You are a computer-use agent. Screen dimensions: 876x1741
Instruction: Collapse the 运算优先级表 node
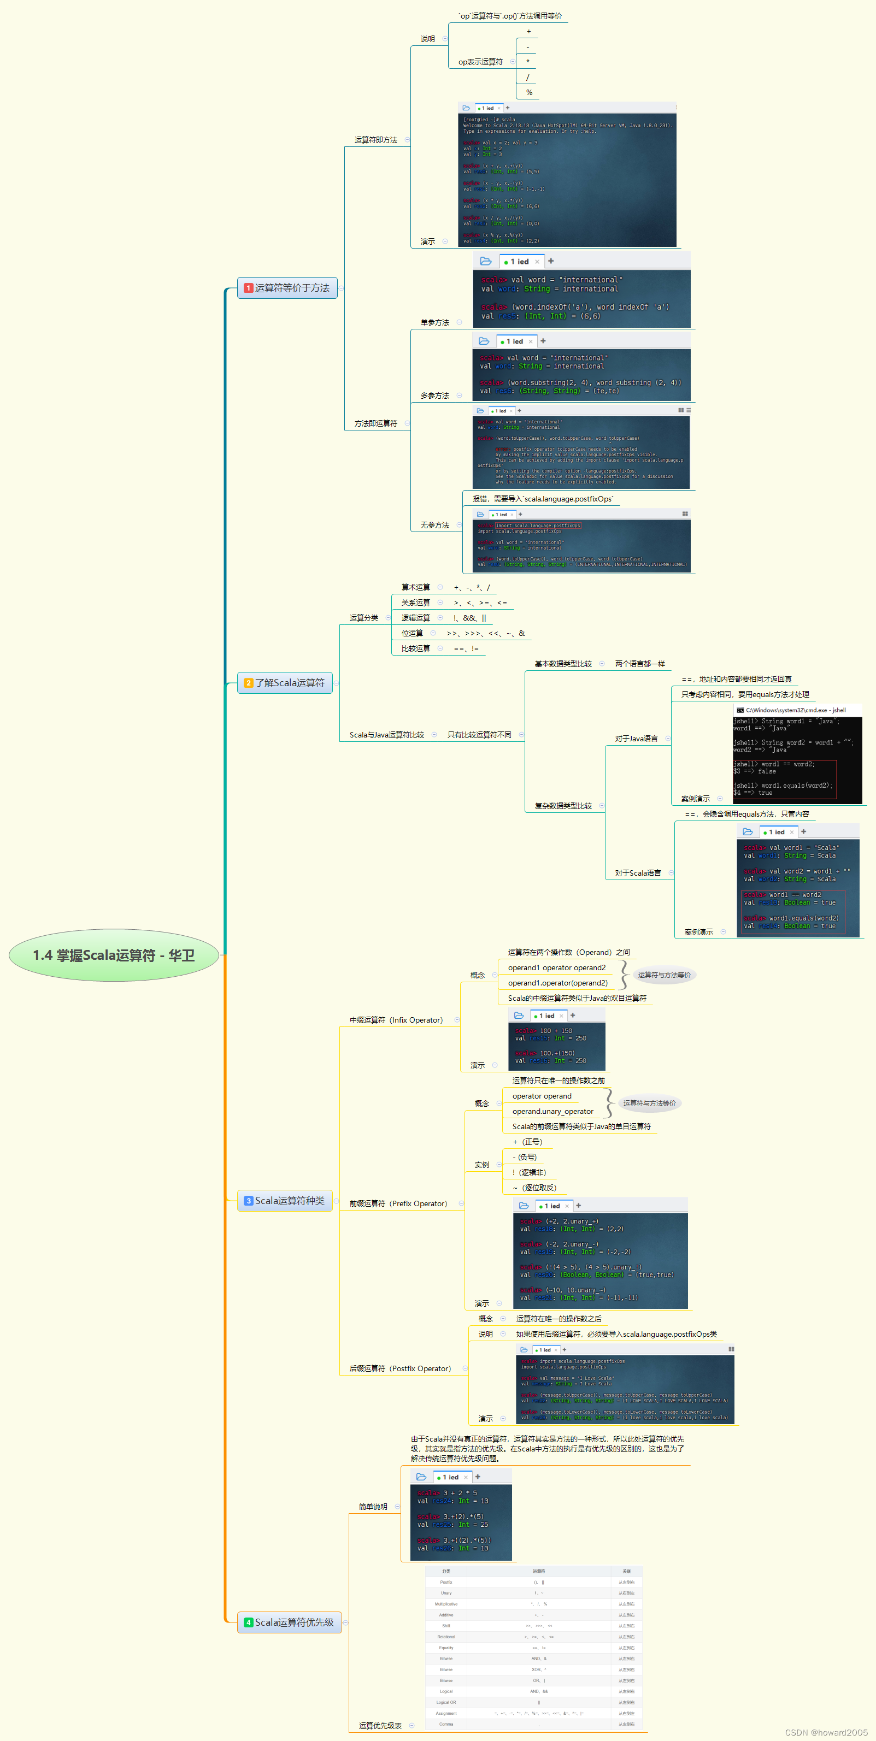point(411,1726)
